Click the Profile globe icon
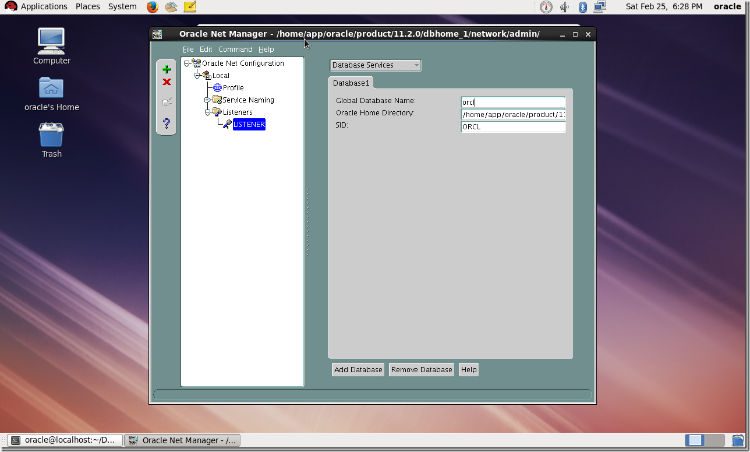Screen dimensions: 750x452 pyautogui.click(x=217, y=87)
